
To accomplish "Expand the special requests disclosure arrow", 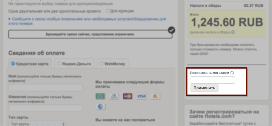I will [x=9, y=19].
